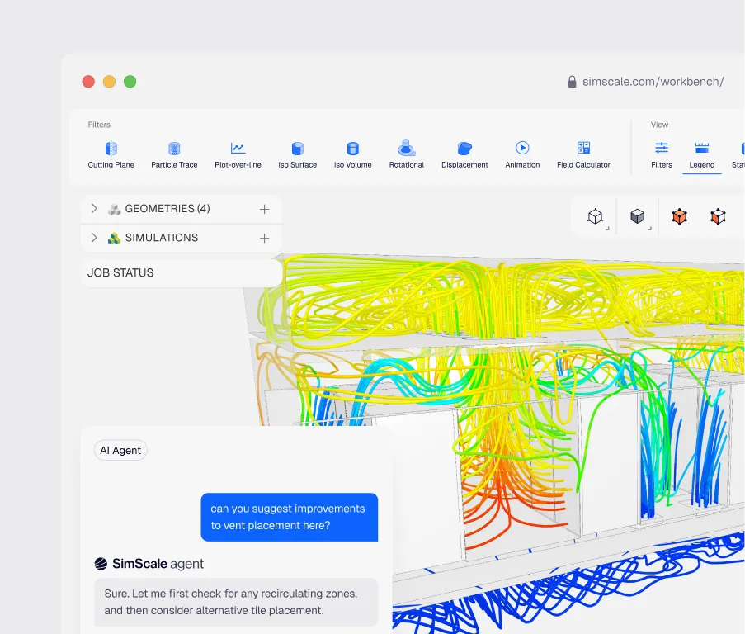This screenshot has height=634, width=745.
Task: Add a new geometry with plus
Action: point(265,209)
